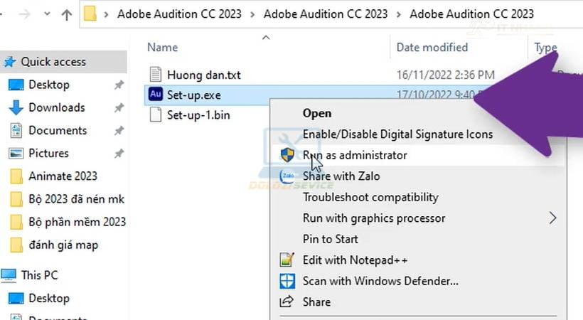
Task: Open Bộ 2023 đã nén mk folder
Action: click(x=76, y=199)
